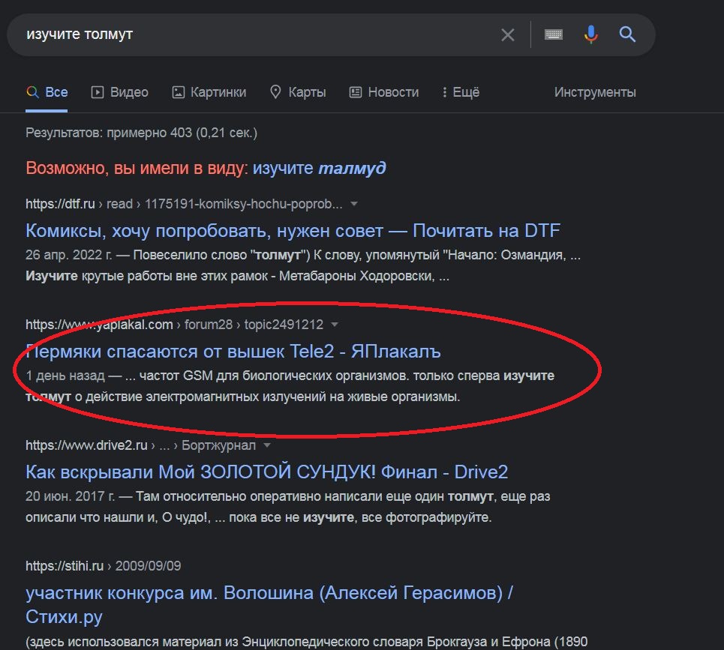Viewport: 724px width, 650px height.
Task: Go to the Новости tab
Action: (384, 92)
